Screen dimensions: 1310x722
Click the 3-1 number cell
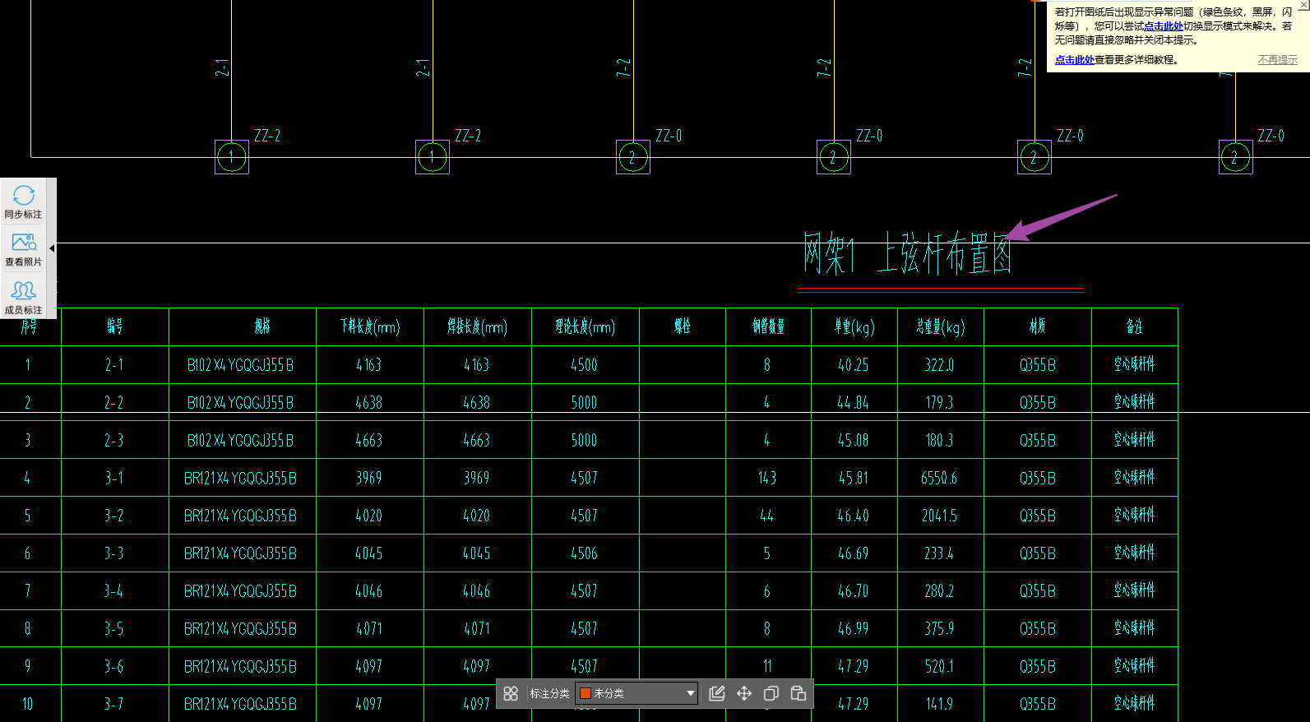(x=114, y=478)
